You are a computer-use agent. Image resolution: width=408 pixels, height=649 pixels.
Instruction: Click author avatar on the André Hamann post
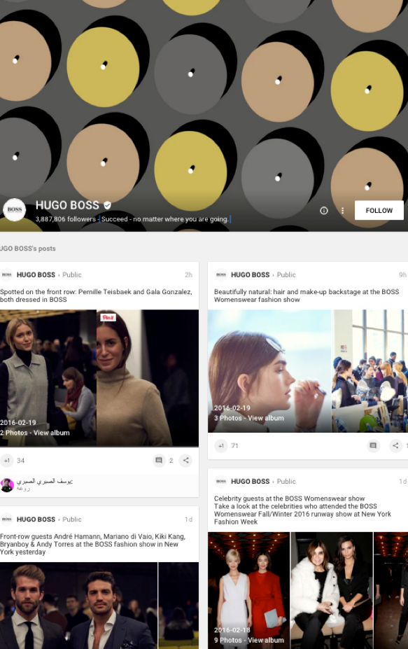pos(6,519)
